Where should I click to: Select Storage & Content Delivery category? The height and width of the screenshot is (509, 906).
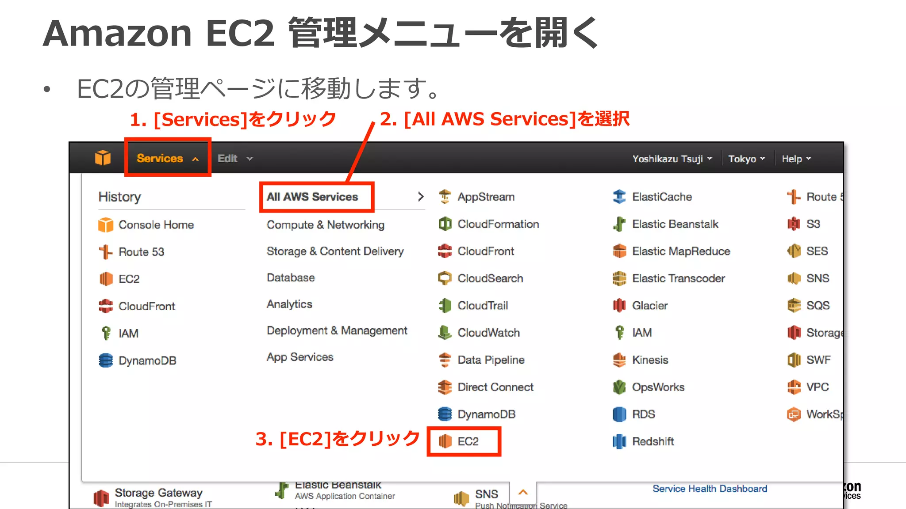tap(335, 251)
